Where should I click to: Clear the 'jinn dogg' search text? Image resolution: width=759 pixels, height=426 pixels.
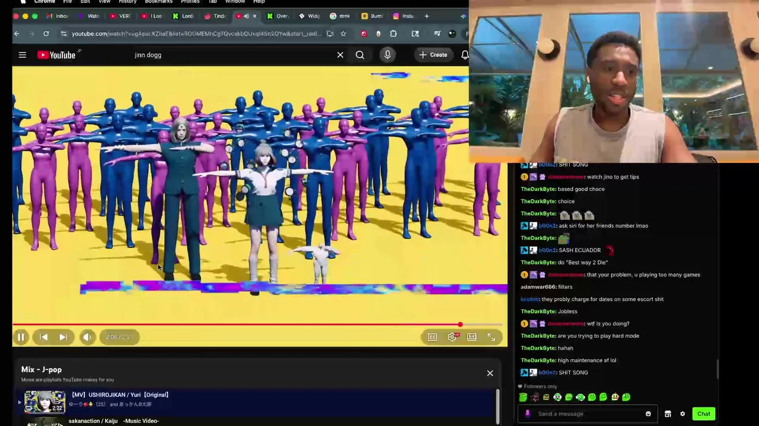[340, 55]
